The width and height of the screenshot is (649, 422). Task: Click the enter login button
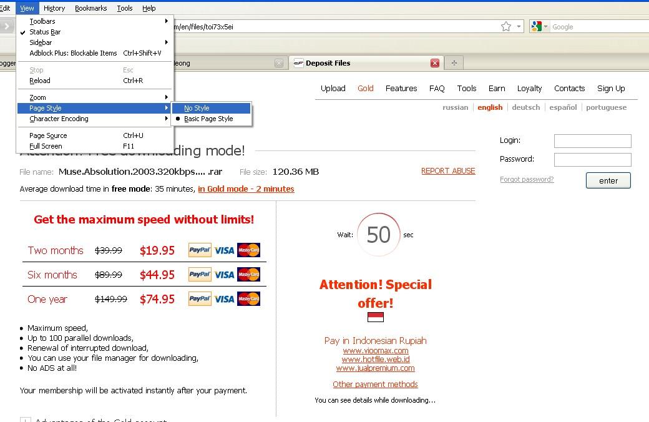click(608, 180)
